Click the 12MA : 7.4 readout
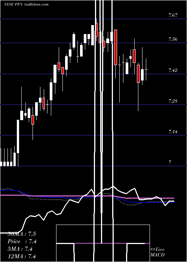 pyautogui.click(x=22, y=256)
